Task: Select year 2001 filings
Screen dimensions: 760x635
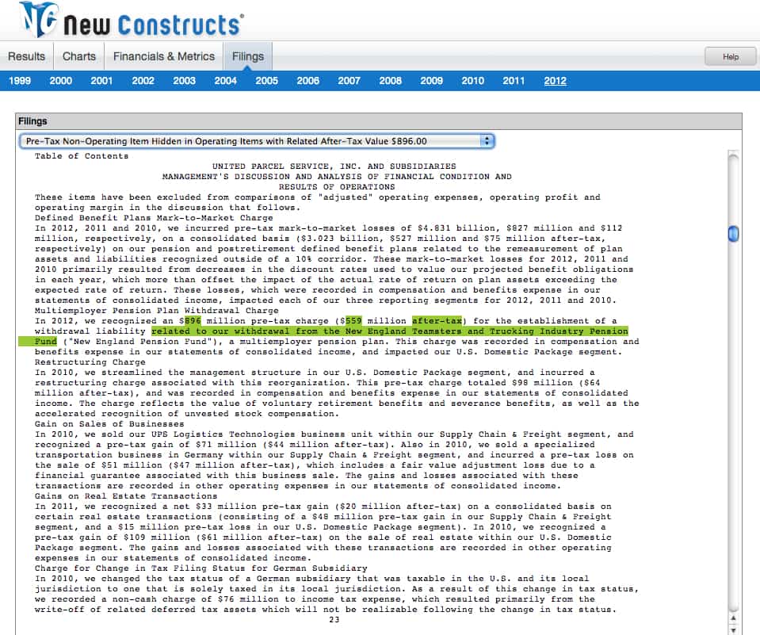Action: [101, 81]
